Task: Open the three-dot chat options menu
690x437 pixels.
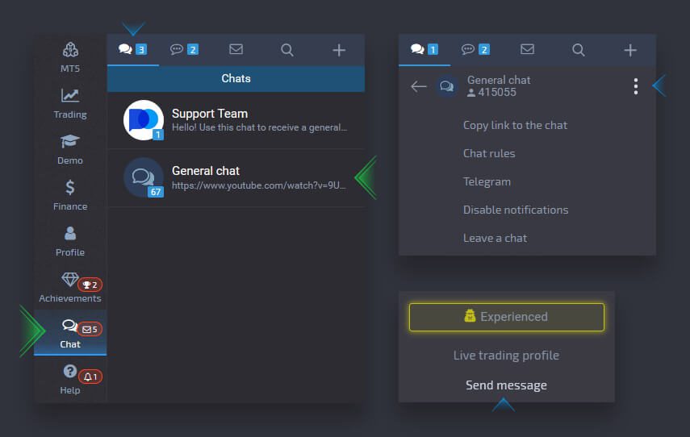Action: pyautogui.click(x=636, y=86)
